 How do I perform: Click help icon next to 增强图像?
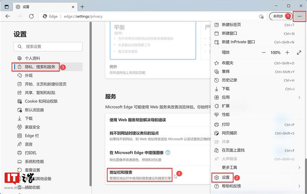click(x=168, y=152)
